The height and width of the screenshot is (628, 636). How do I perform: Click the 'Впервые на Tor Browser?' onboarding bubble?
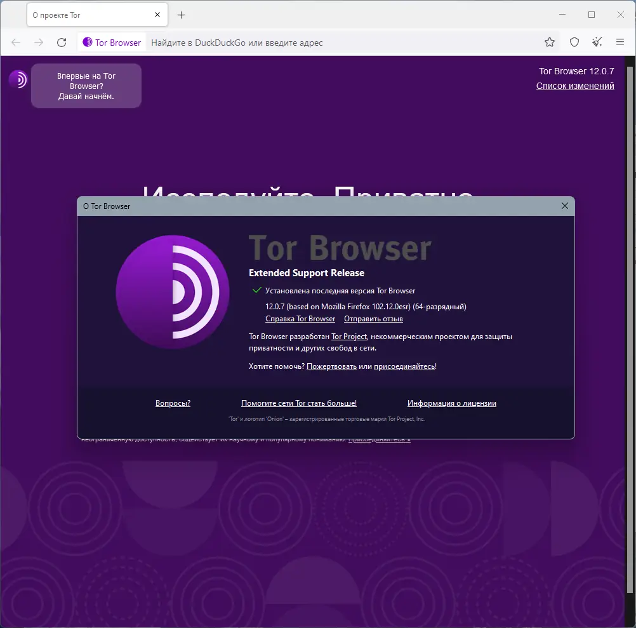click(86, 86)
